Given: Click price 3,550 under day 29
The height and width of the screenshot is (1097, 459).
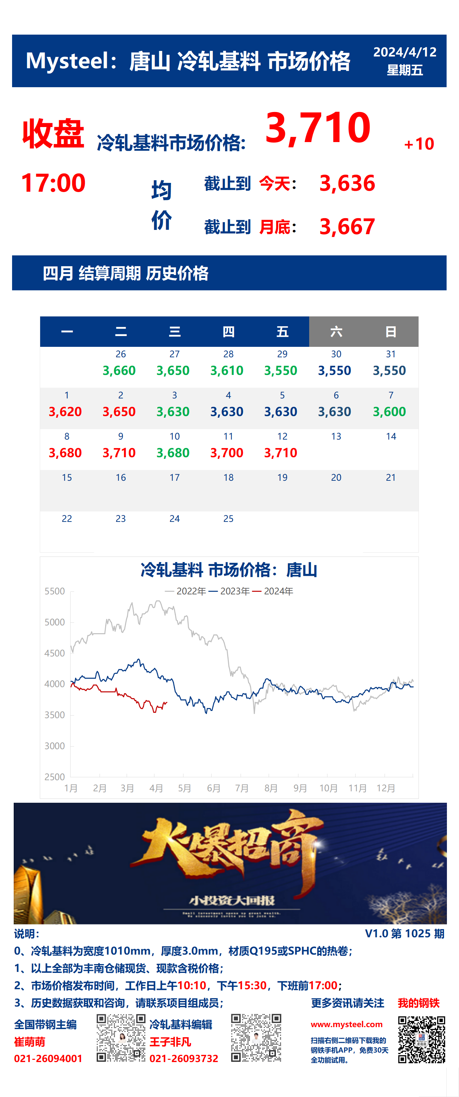Looking at the screenshot, I should (x=281, y=370).
